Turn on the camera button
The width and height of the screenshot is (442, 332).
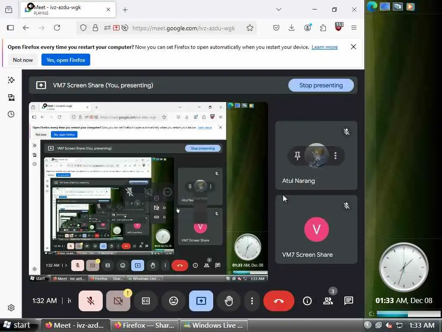tap(118, 301)
